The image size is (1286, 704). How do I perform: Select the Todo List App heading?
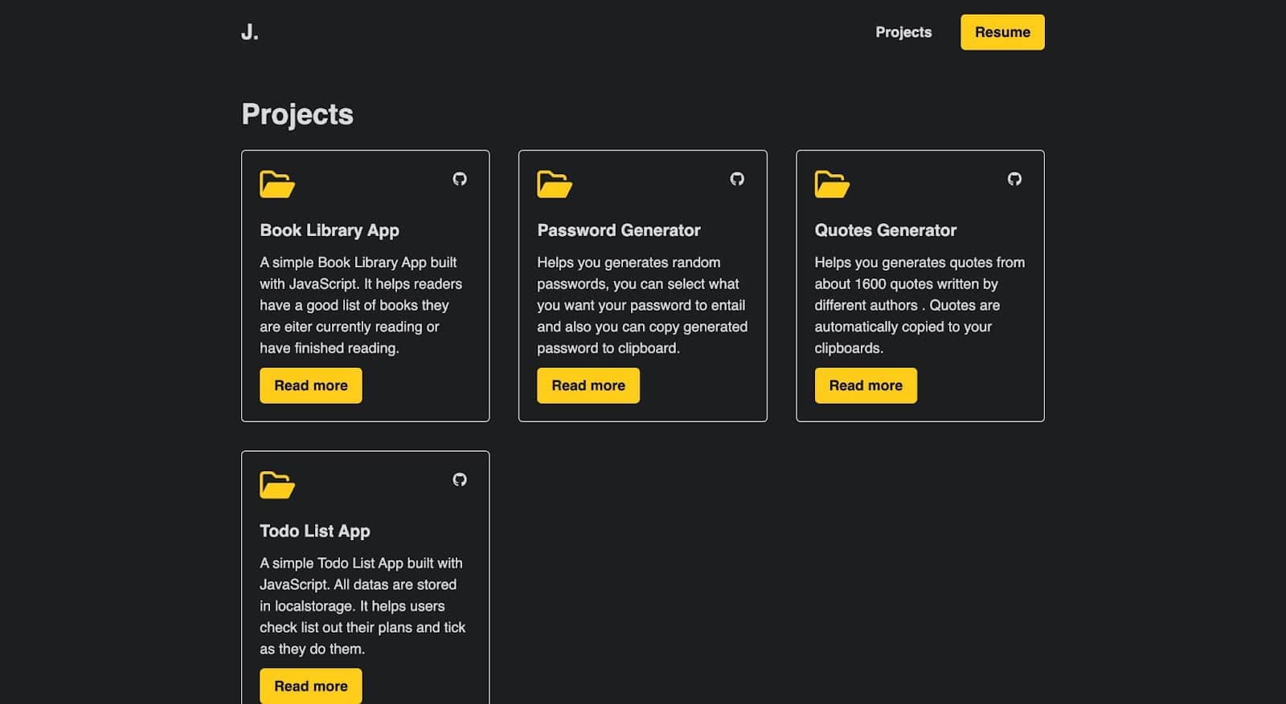pos(315,531)
